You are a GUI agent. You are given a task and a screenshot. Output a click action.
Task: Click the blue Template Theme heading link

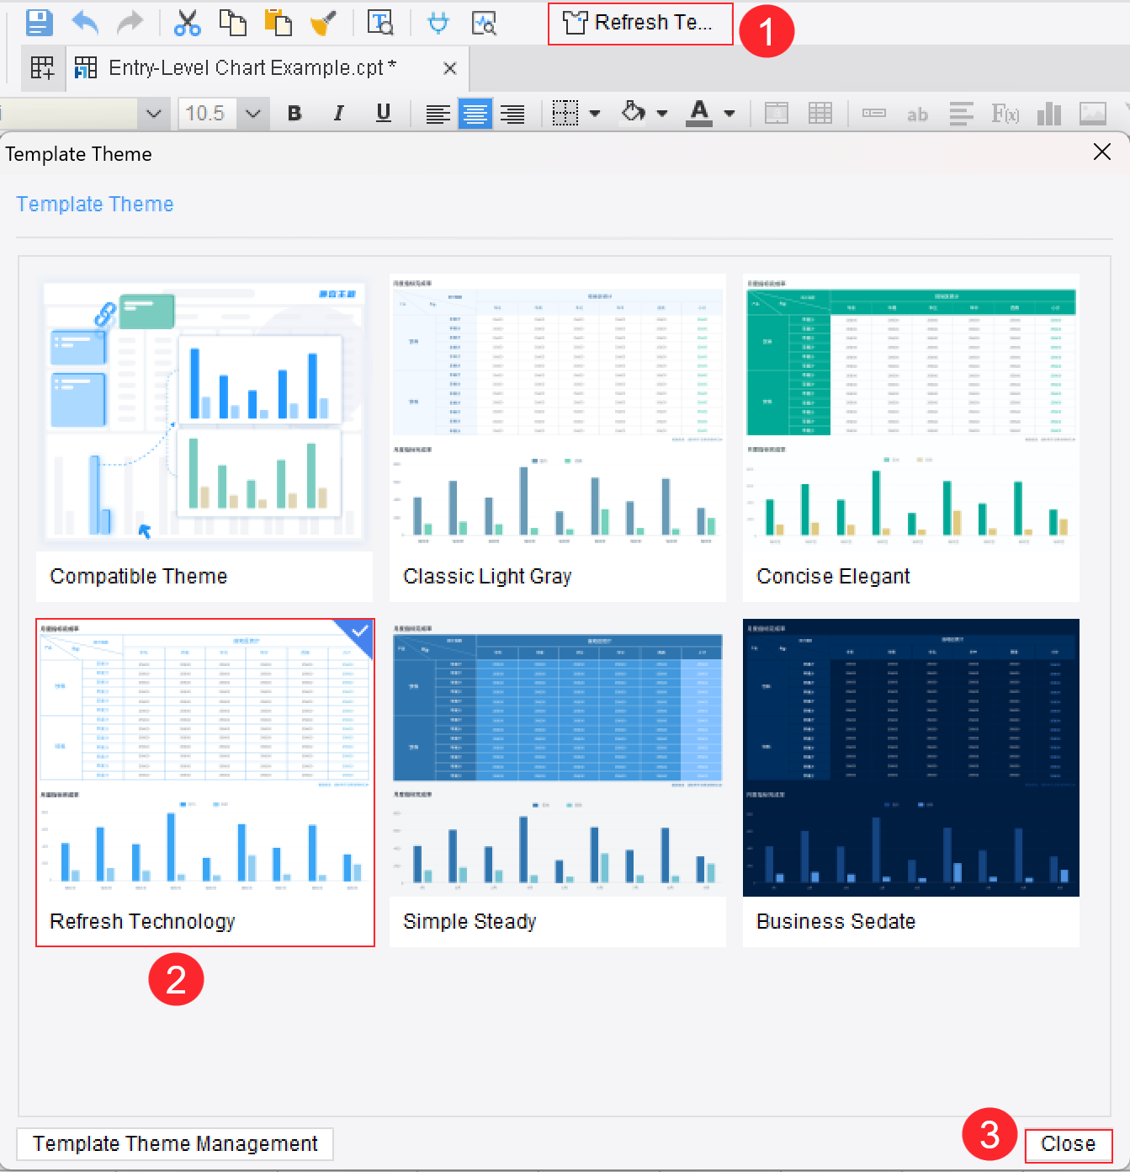coord(95,204)
